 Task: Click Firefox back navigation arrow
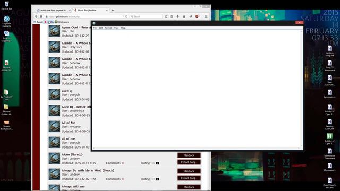coord(36,16)
